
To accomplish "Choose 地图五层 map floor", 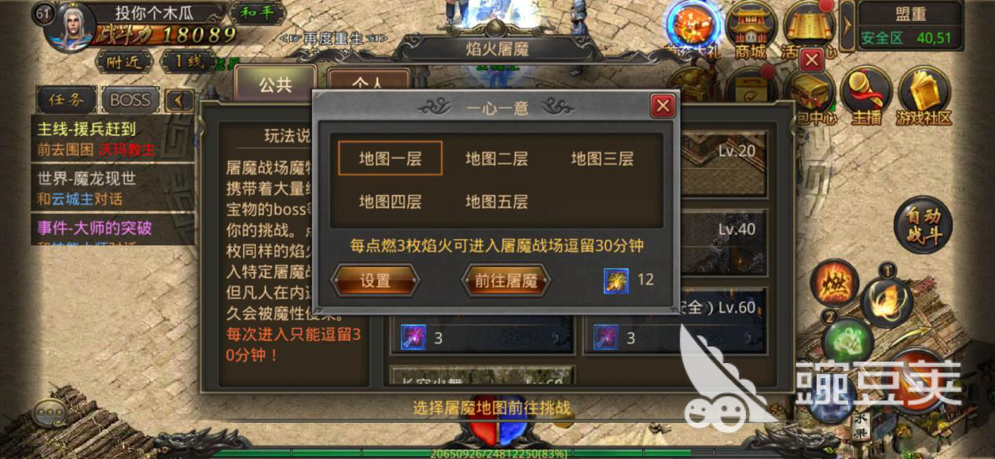I will point(497,201).
